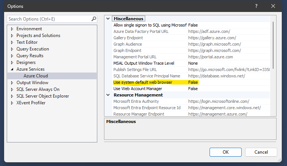The height and width of the screenshot is (166, 287).
Task: Select MSAL Output Window Trace Level property
Action: (x=144, y=63)
